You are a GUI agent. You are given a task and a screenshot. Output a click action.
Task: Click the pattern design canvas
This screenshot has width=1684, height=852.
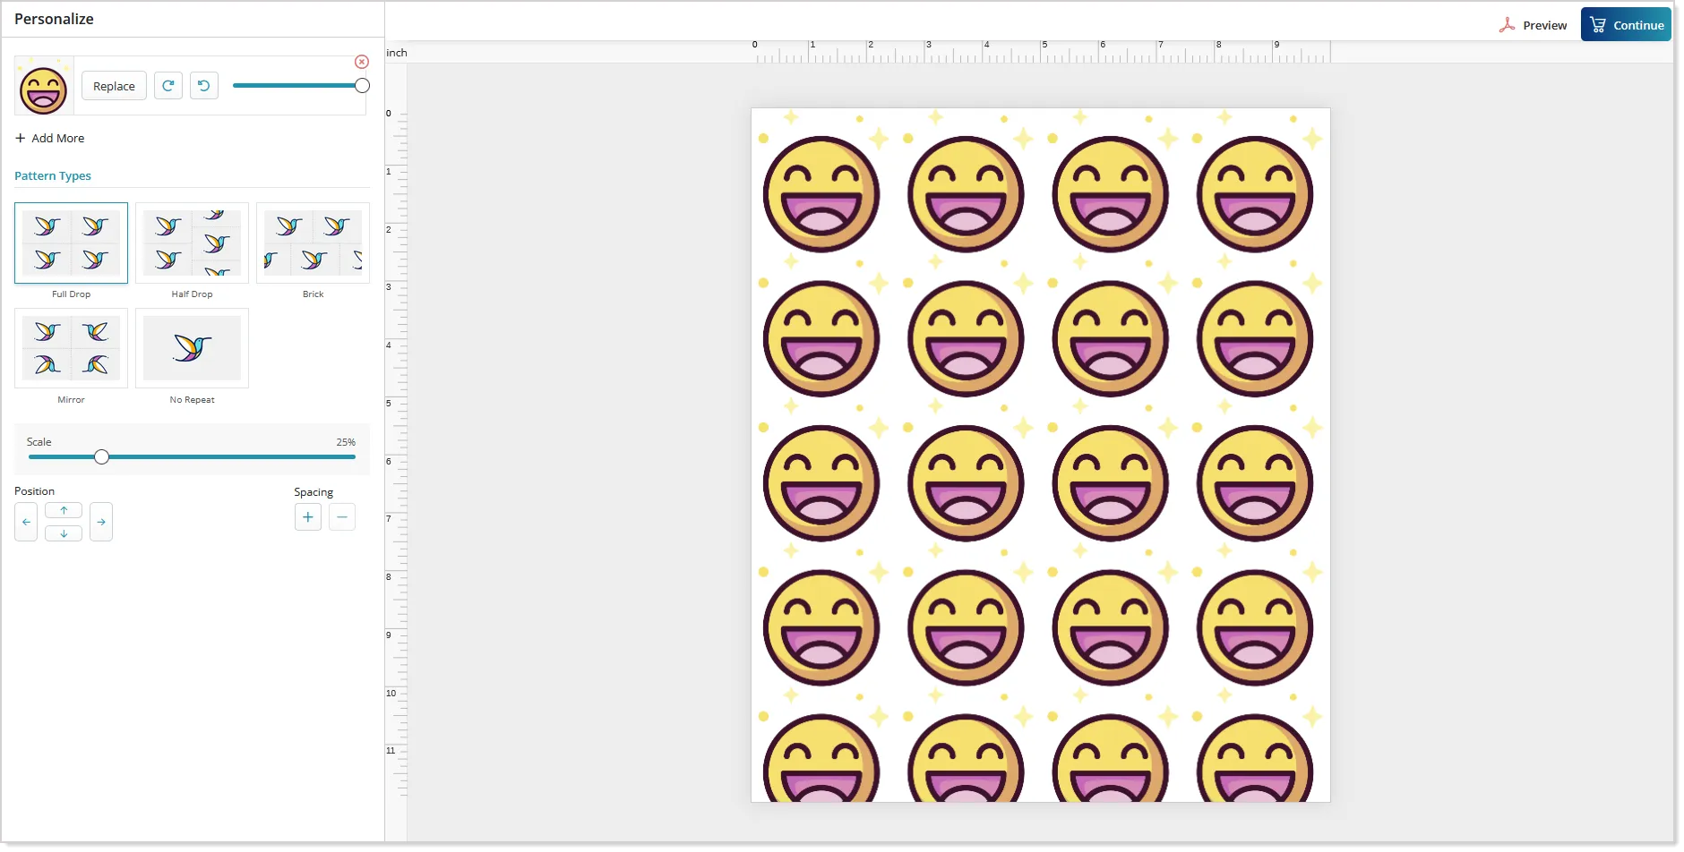1041,455
